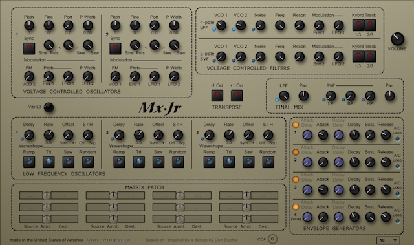Open the preset dropdown showing 10
The width and height of the screenshot is (414, 245).
(x=388, y=240)
